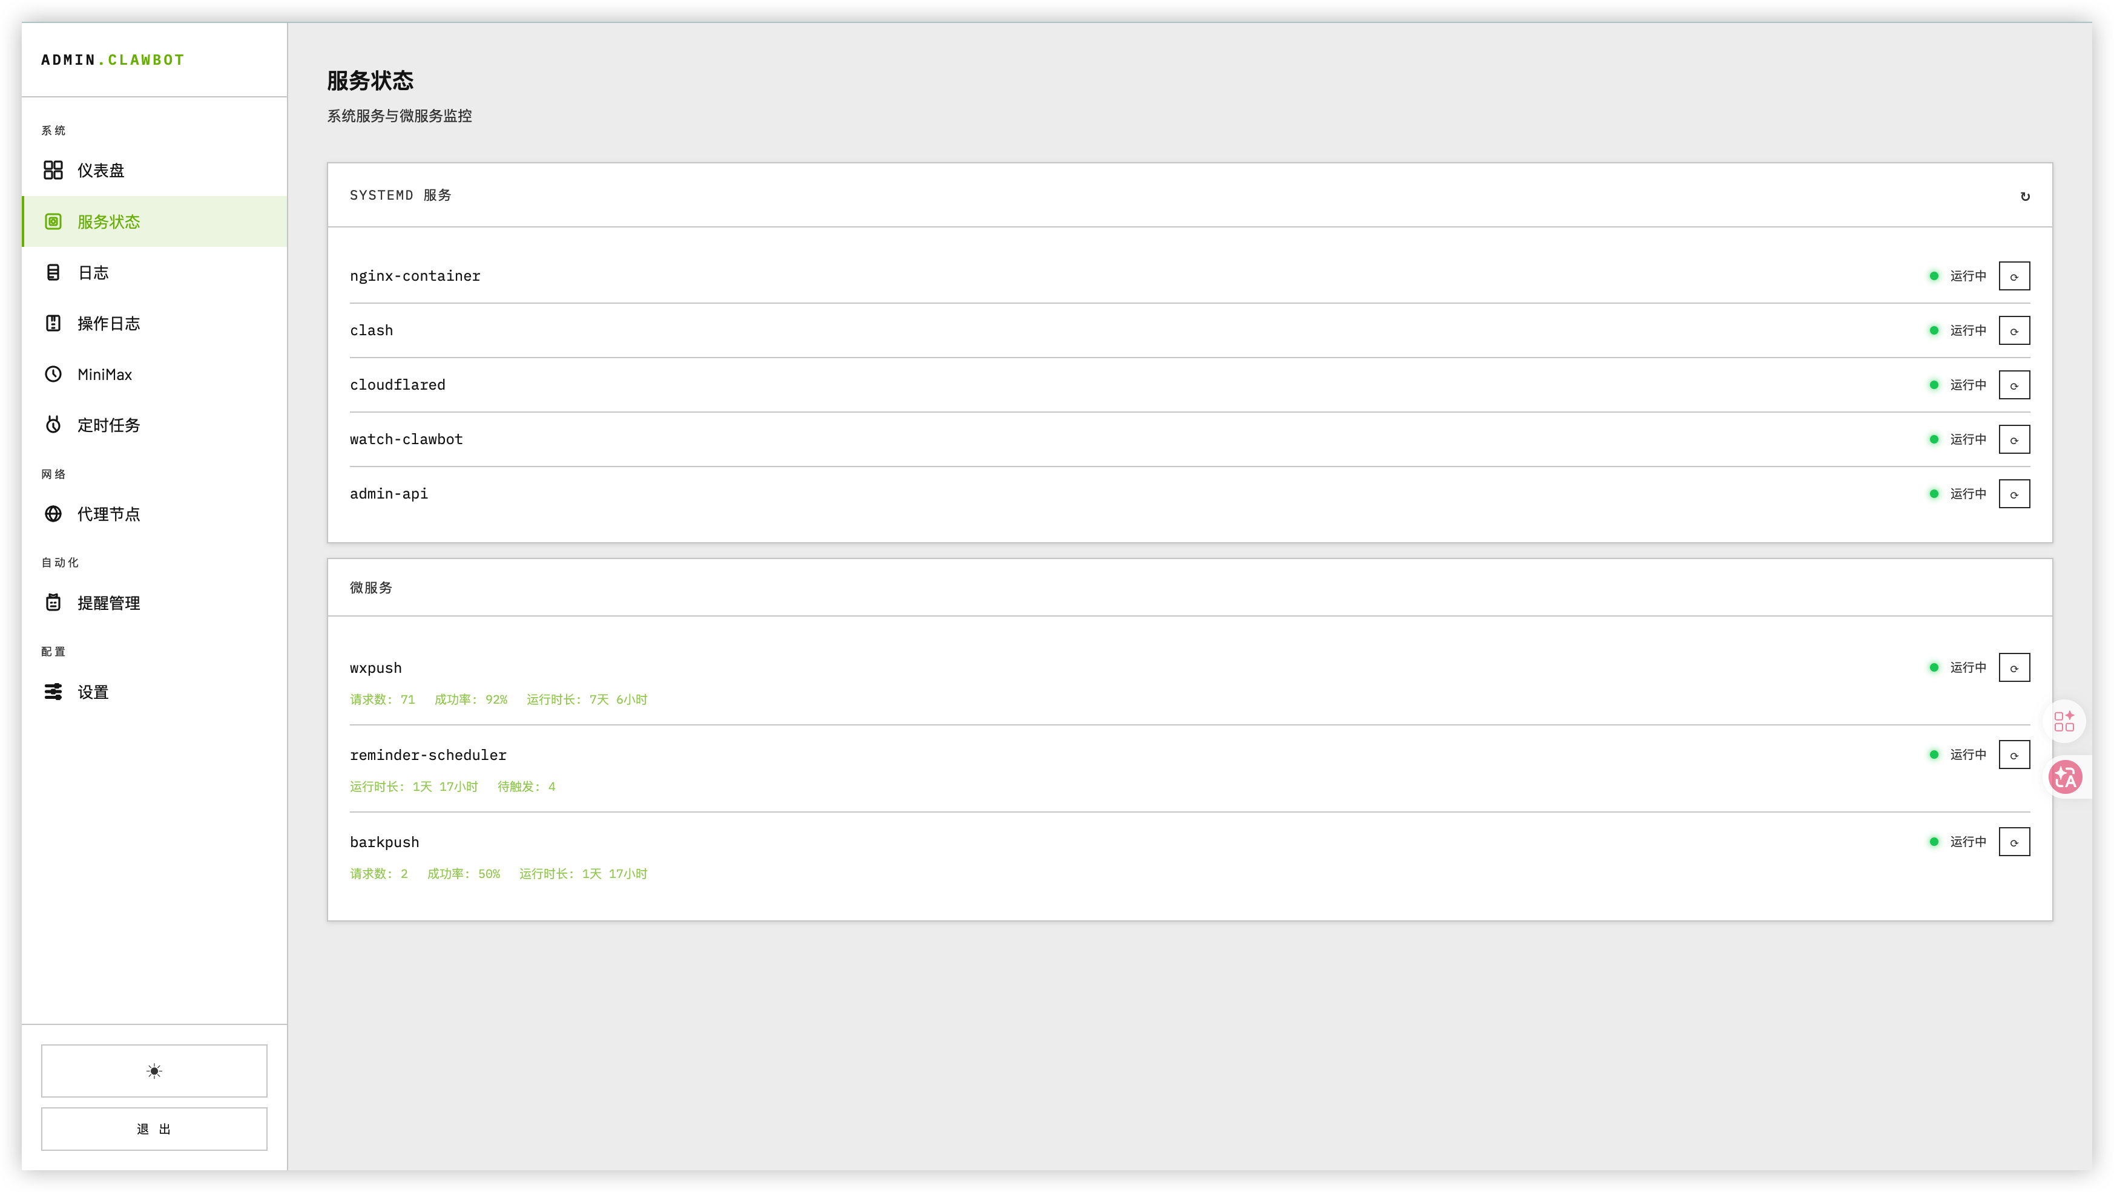Select the 日志 logs icon in sidebar
Screen dimensions: 2114x1192
(x=53, y=272)
